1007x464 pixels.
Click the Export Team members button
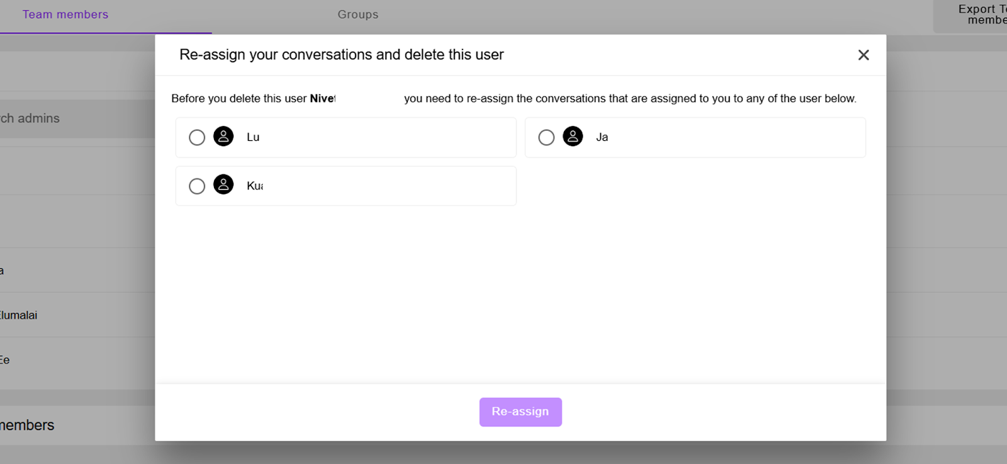971,16
